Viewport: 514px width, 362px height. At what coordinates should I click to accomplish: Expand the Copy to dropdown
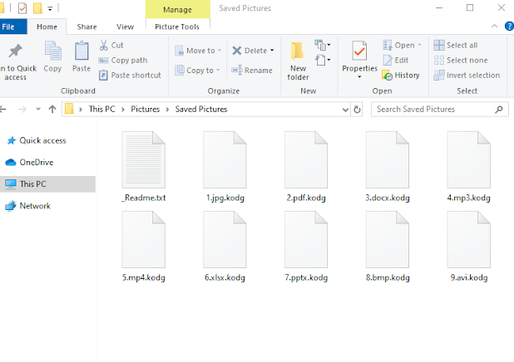coord(218,71)
